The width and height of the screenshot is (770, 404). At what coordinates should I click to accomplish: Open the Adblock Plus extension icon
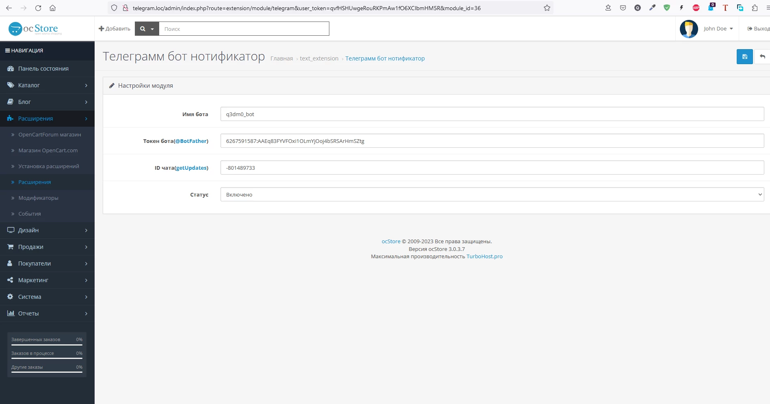tap(696, 8)
